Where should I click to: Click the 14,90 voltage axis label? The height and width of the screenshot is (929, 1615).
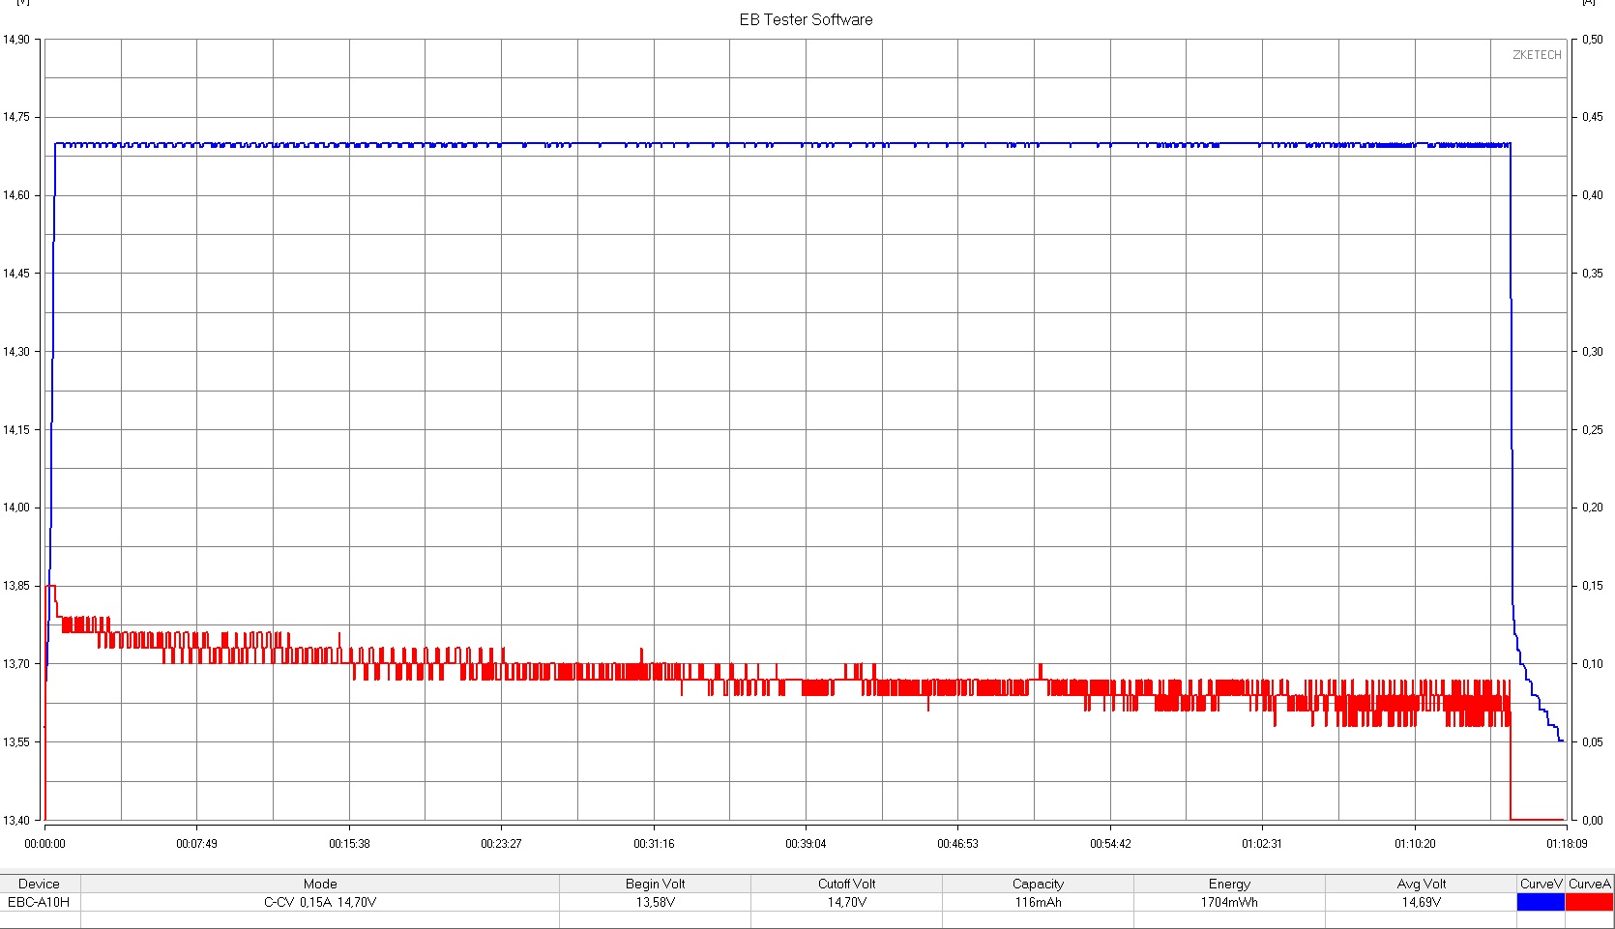coord(16,40)
